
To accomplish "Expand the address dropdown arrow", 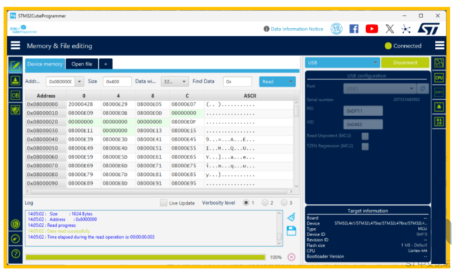I will tap(80, 81).
